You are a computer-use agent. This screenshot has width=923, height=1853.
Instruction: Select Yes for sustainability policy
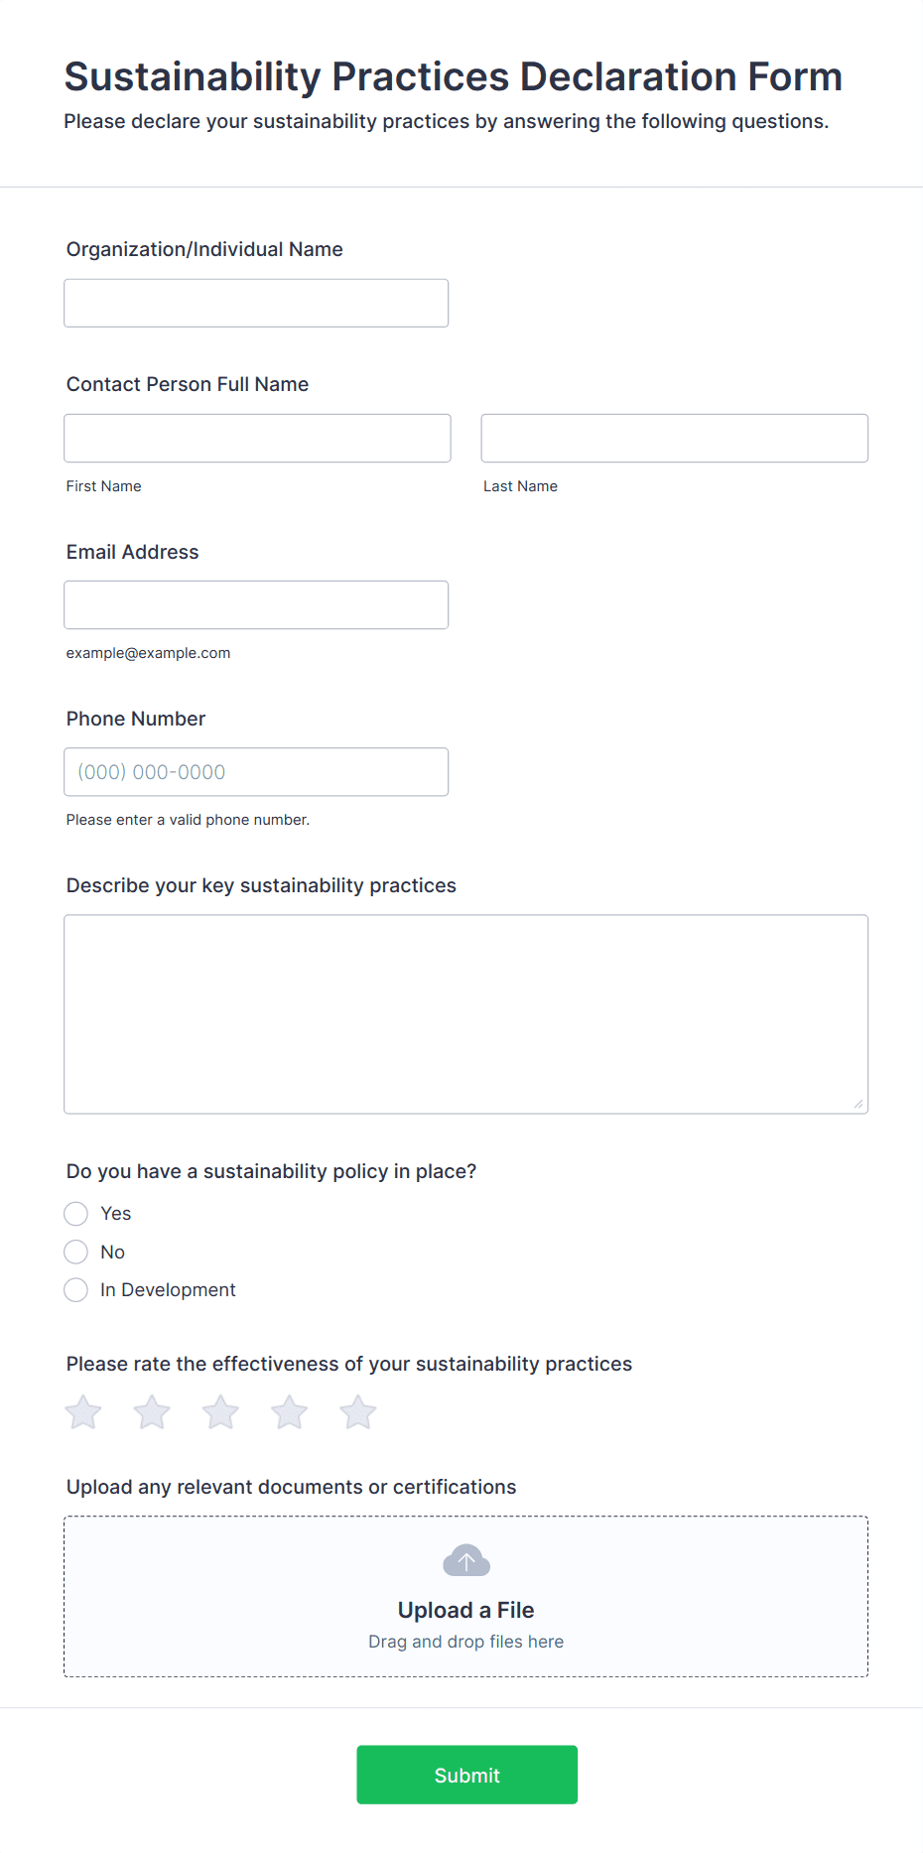tap(76, 1214)
